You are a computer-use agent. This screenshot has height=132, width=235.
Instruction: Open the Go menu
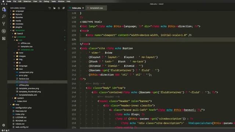tap(40, 1)
